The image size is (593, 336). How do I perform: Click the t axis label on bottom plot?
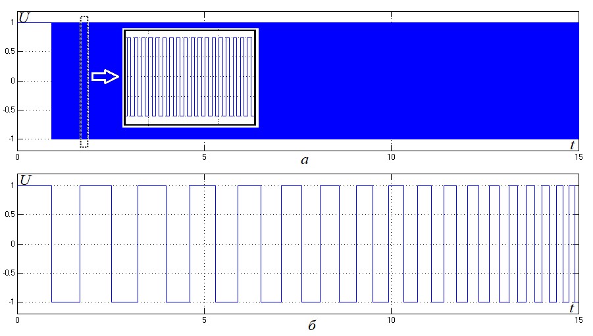tap(573, 307)
